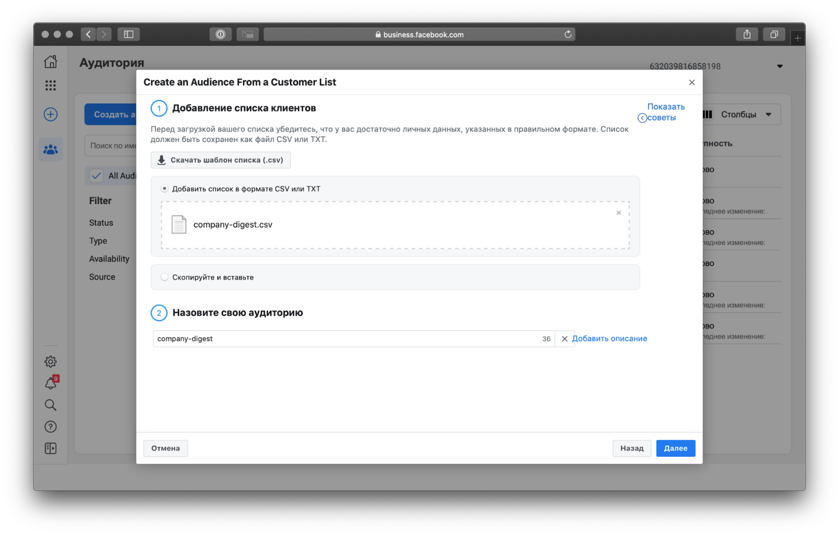The width and height of the screenshot is (839, 535).
Task: Toggle the sidebar panel icon at bottom
Action: (x=50, y=448)
